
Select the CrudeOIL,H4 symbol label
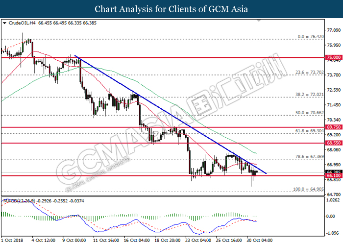[22, 23]
